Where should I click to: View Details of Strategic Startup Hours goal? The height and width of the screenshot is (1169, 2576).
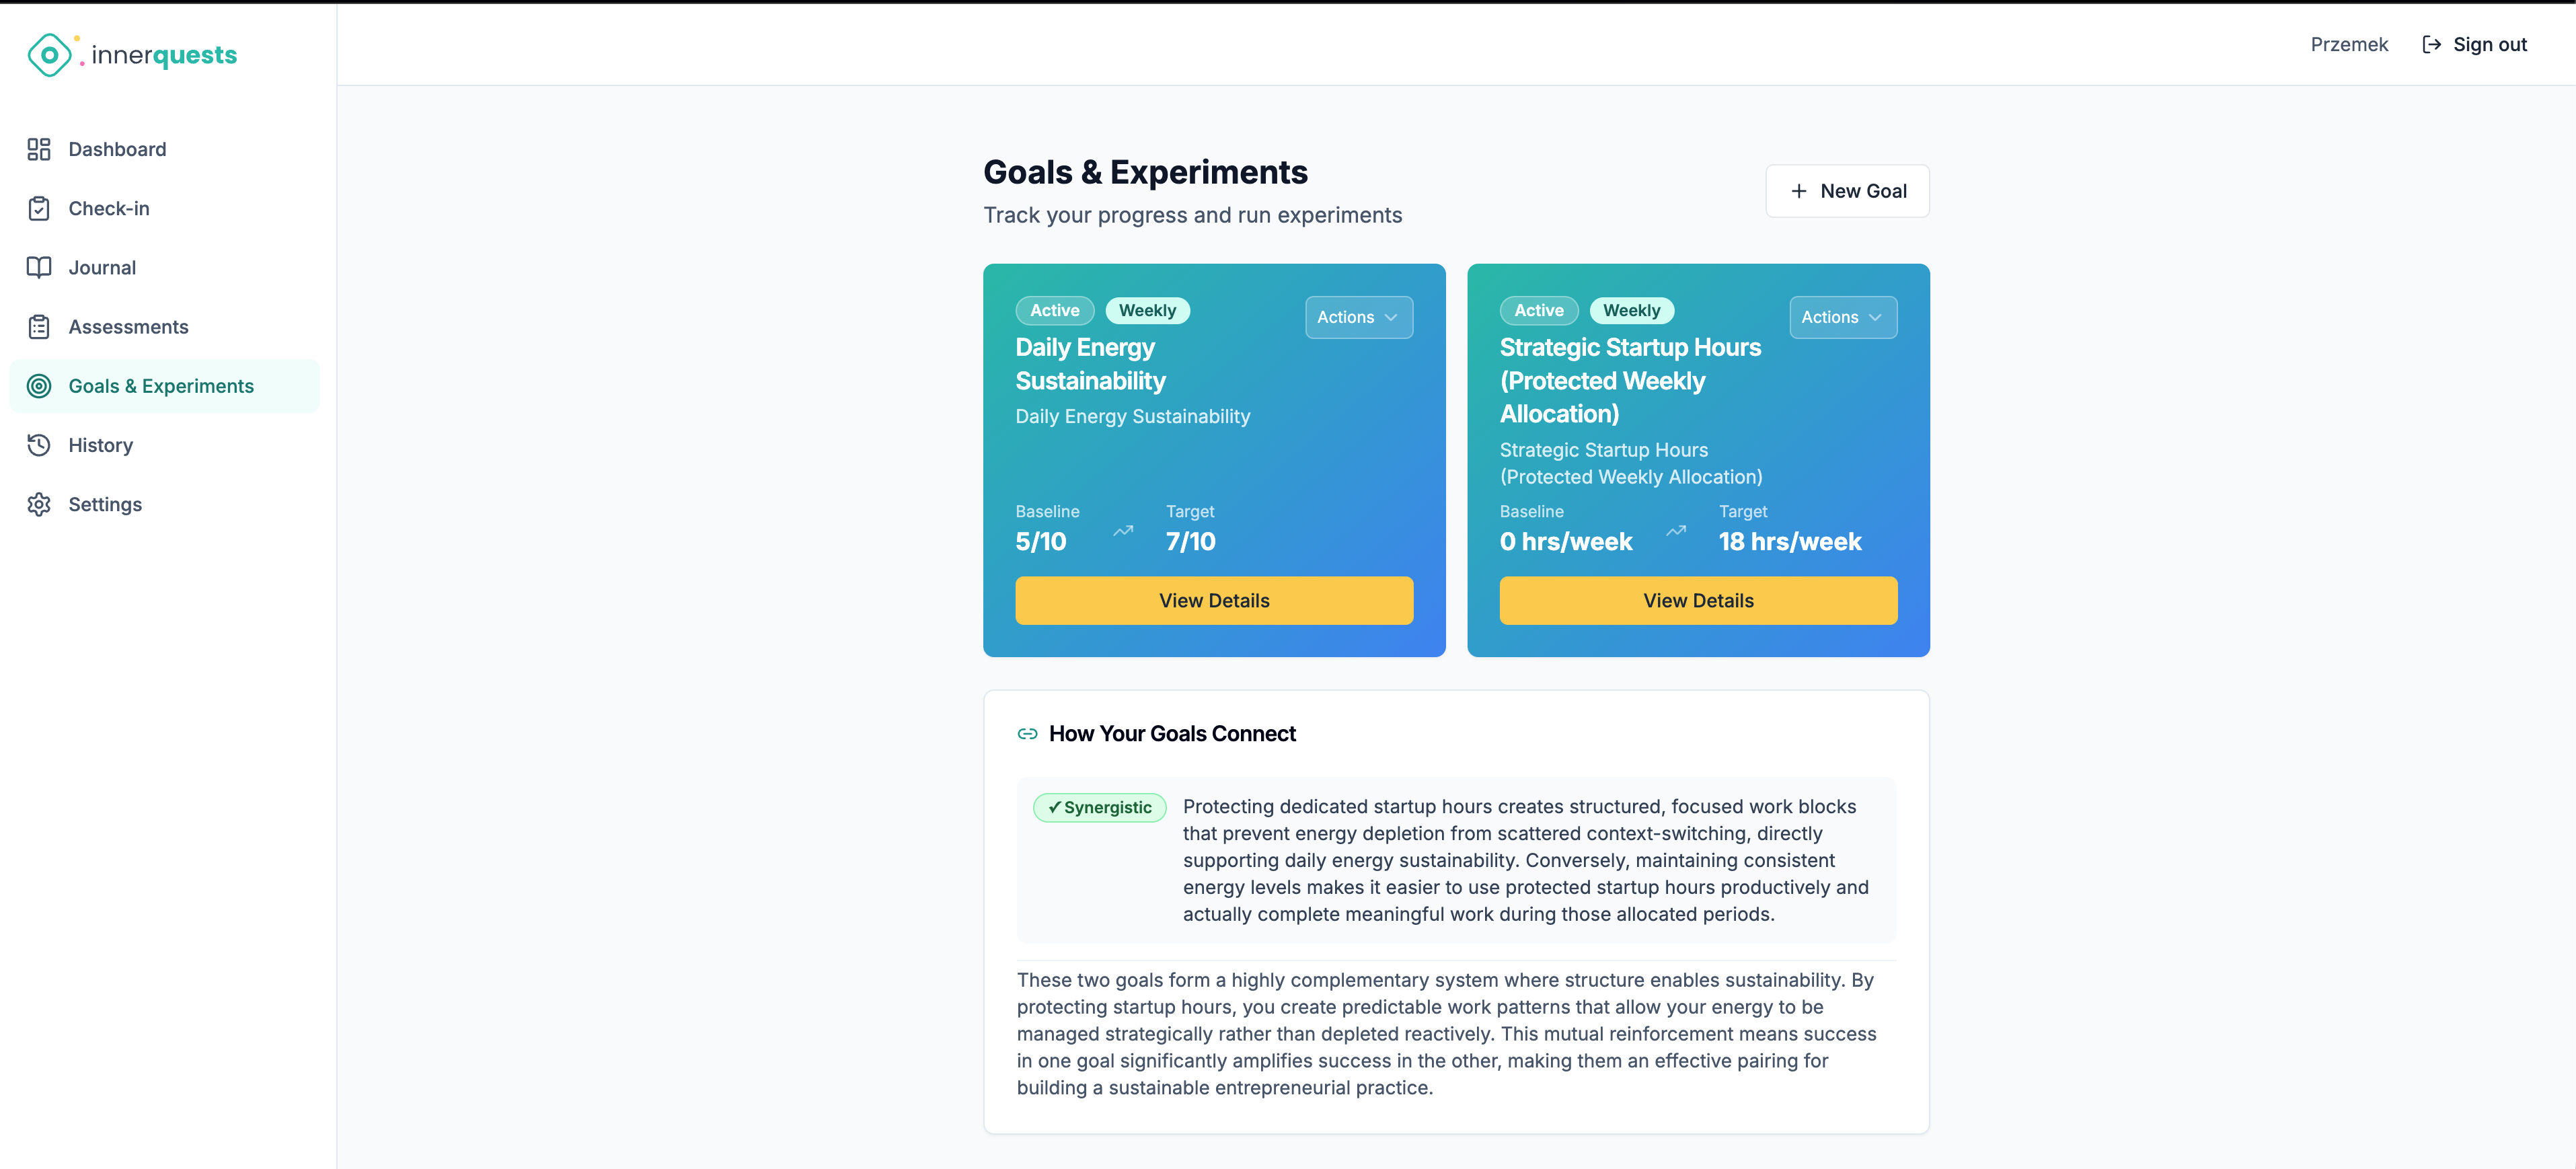tap(1697, 600)
